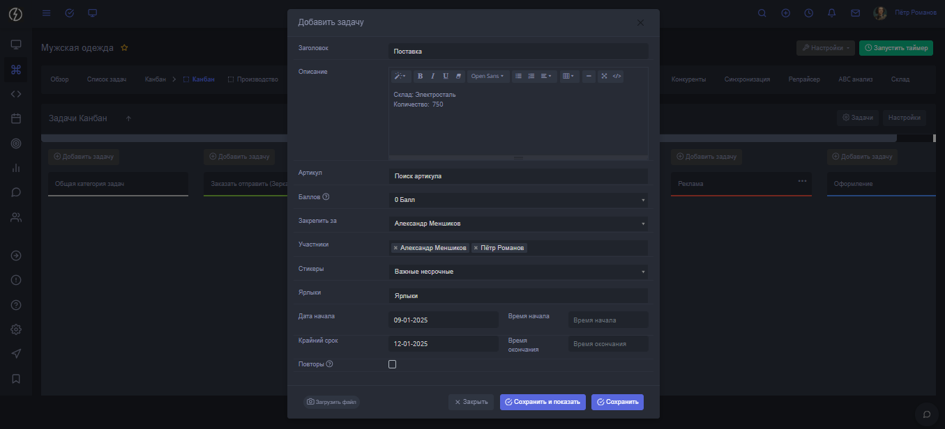Click the description editor resize handle
The image size is (945, 429).
point(518,158)
